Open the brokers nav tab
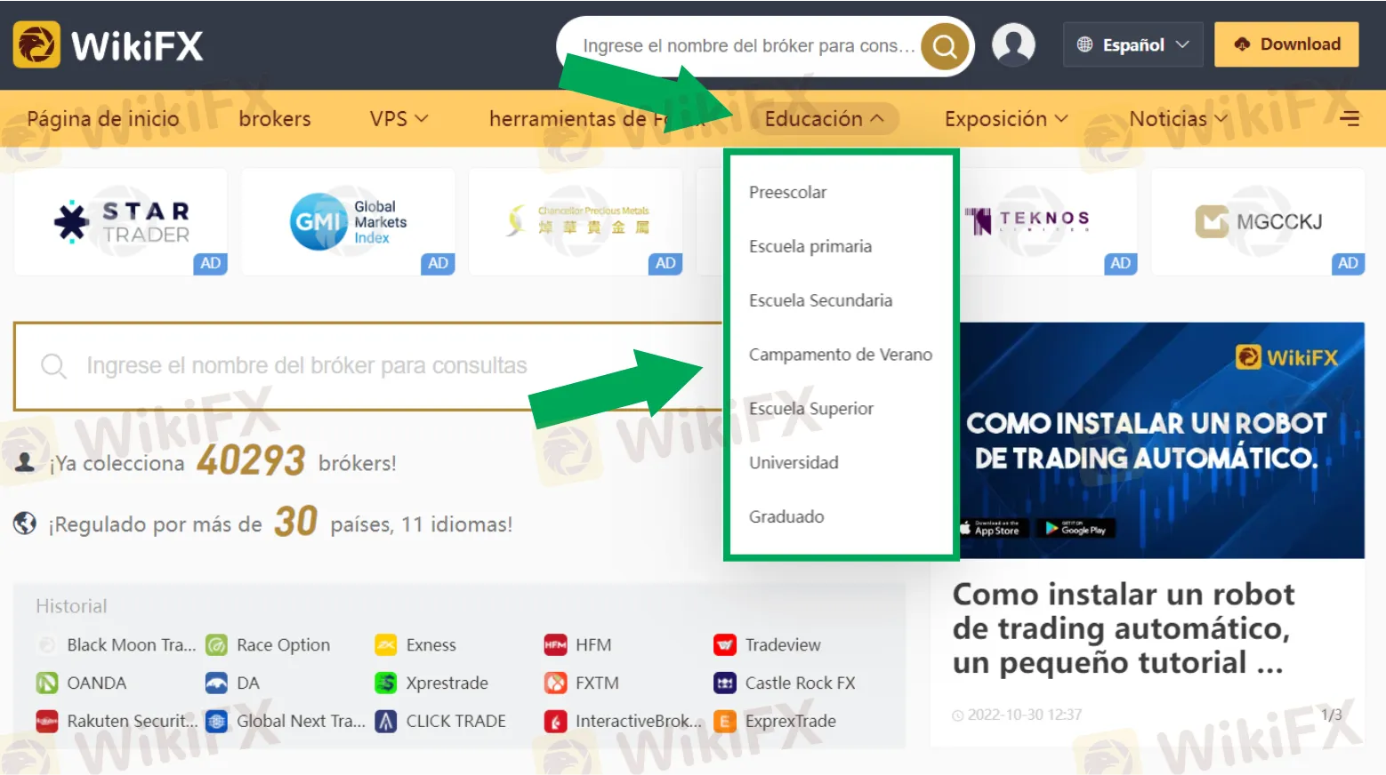The height and width of the screenshot is (775, 1386). coord(275,118)
